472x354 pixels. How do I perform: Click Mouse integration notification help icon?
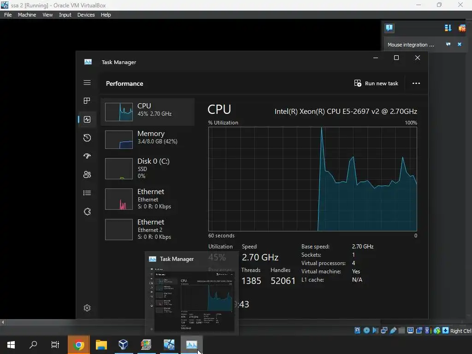pyautogui.click(x=448, y=44)
